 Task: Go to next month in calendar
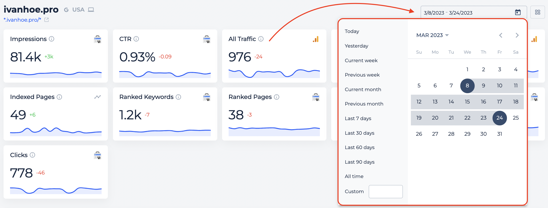click(517, 35)
